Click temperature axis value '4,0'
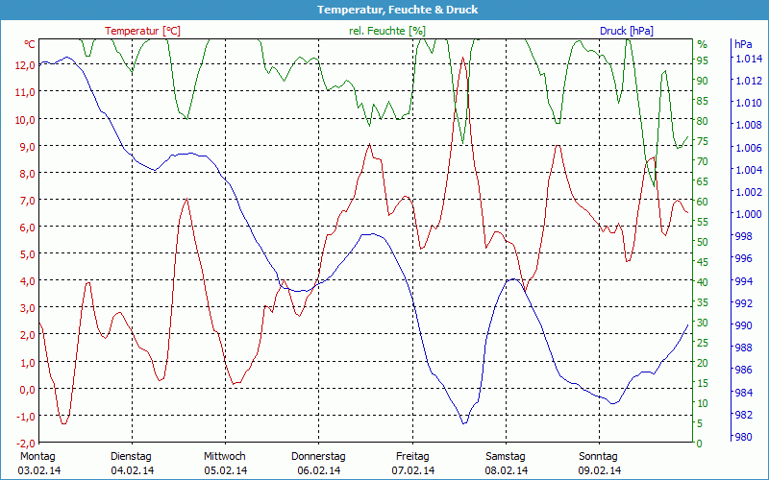The image size is (769, 480). 28,280
